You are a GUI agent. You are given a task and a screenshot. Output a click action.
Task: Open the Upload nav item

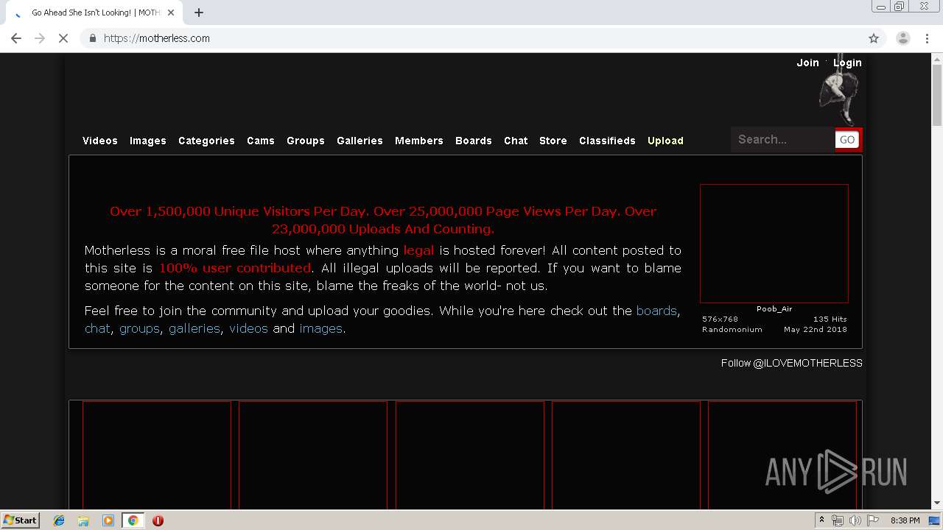665,141
